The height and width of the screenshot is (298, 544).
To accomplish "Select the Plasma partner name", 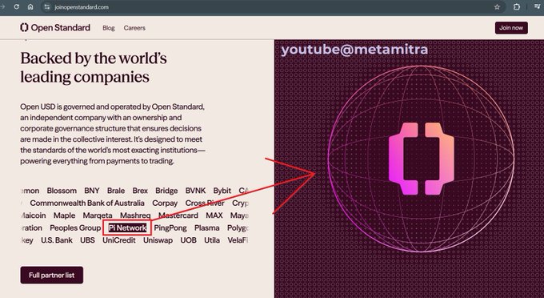I will 206,228.
